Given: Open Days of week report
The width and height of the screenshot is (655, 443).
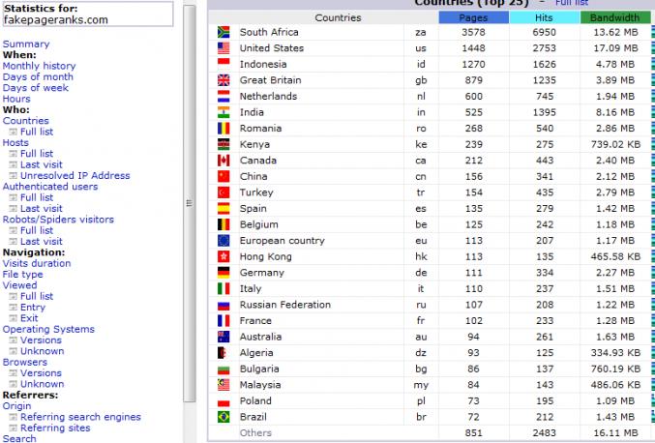Looking at the screenshot, I should coord(36,88).
